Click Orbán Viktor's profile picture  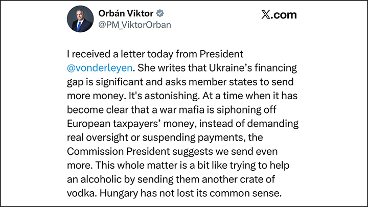[80, 20]
